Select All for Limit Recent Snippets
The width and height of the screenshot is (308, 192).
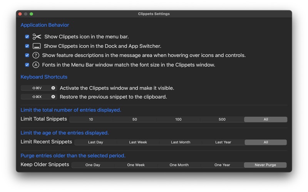[x=266, y=142]
